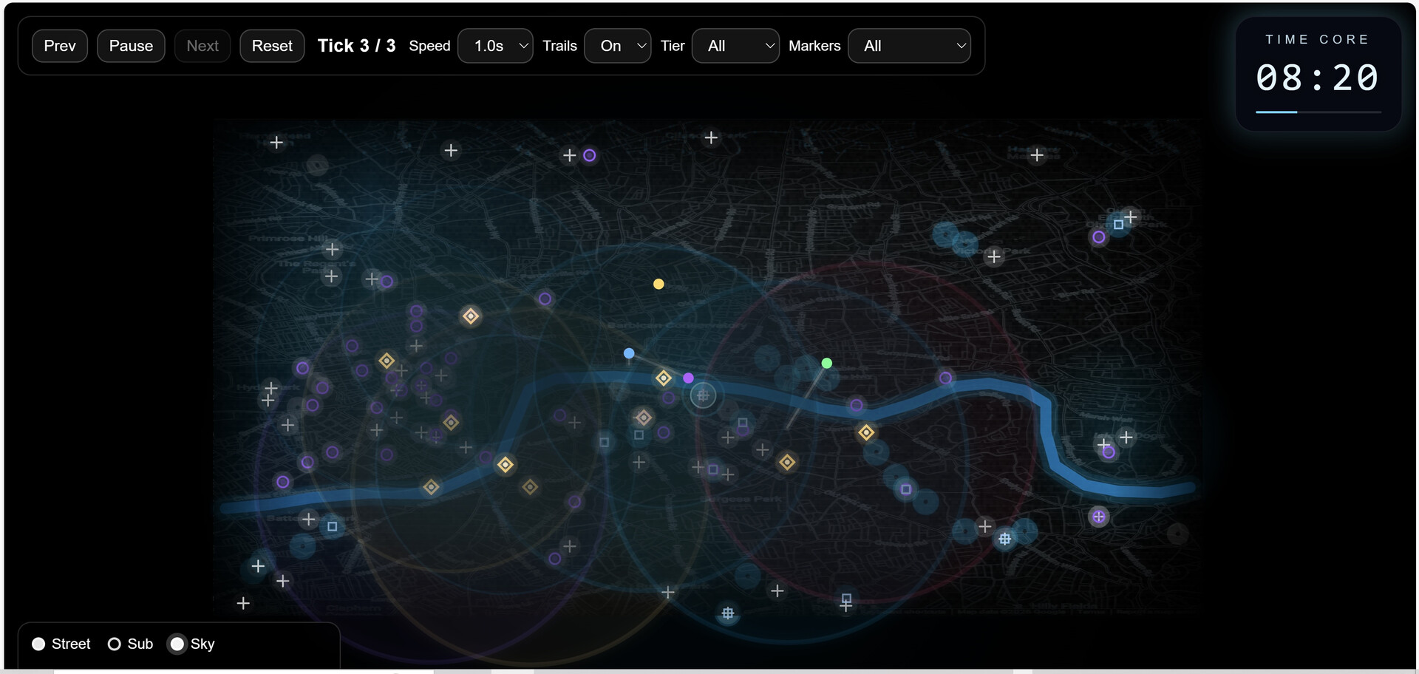The image size is (1419, 674).
Task: Select the yellow dot near Barbican
Action: tap(659, 283)
